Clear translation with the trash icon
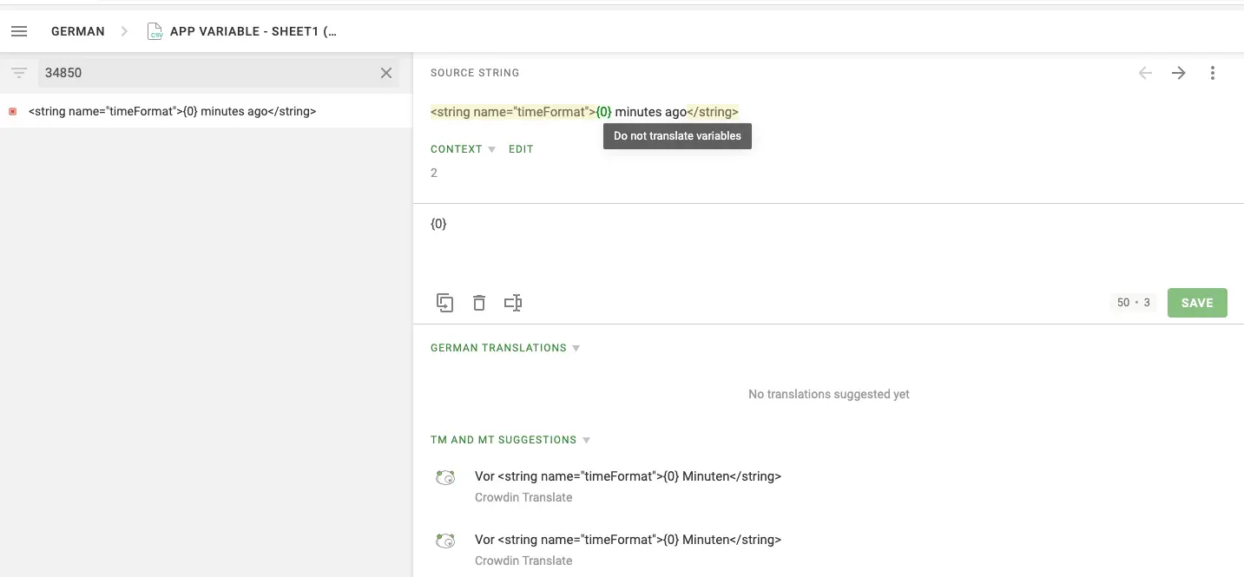Viewport: 1244px width, 577px height. (x=478, y=303)
